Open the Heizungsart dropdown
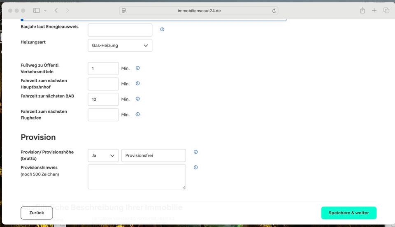 coord(120,46)
